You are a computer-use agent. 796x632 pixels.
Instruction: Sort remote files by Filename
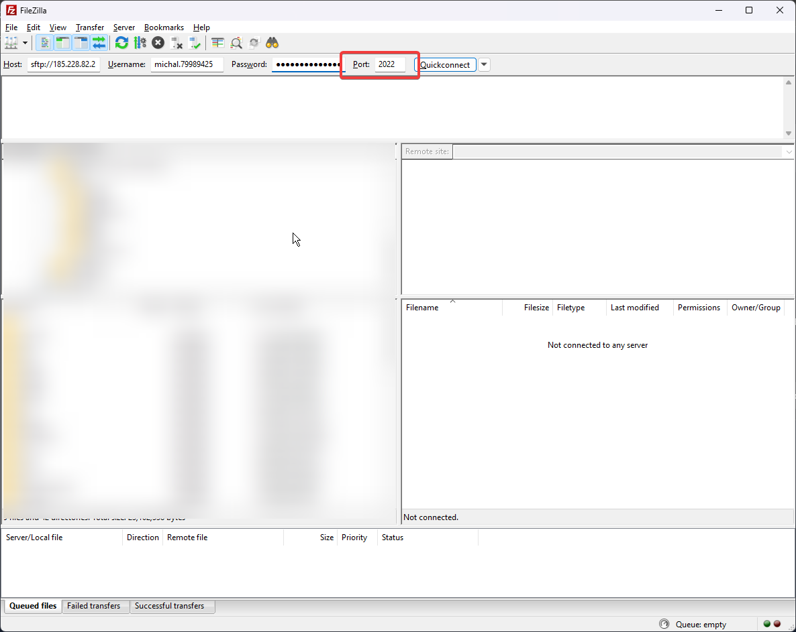[452, 308]
